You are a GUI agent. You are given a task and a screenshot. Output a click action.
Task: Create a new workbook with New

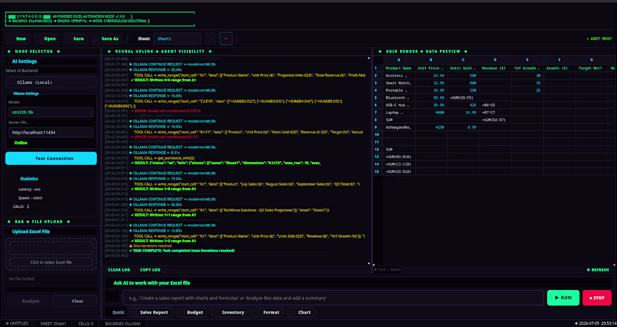click(x=21, y=39)
